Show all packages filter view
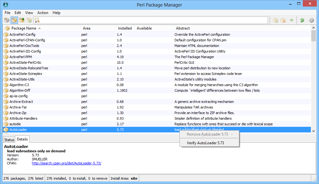This screenshot has height=184, width=319. coord(7,20)
